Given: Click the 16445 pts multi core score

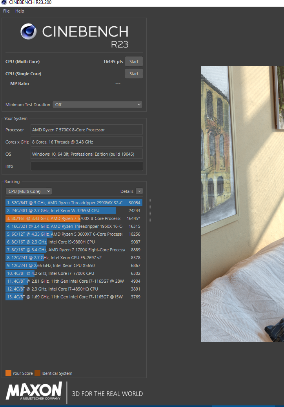Looking at the screenshot, I should tap(113, 62).
